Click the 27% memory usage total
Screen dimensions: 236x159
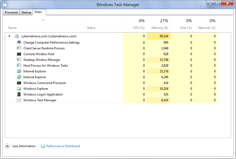164,21
